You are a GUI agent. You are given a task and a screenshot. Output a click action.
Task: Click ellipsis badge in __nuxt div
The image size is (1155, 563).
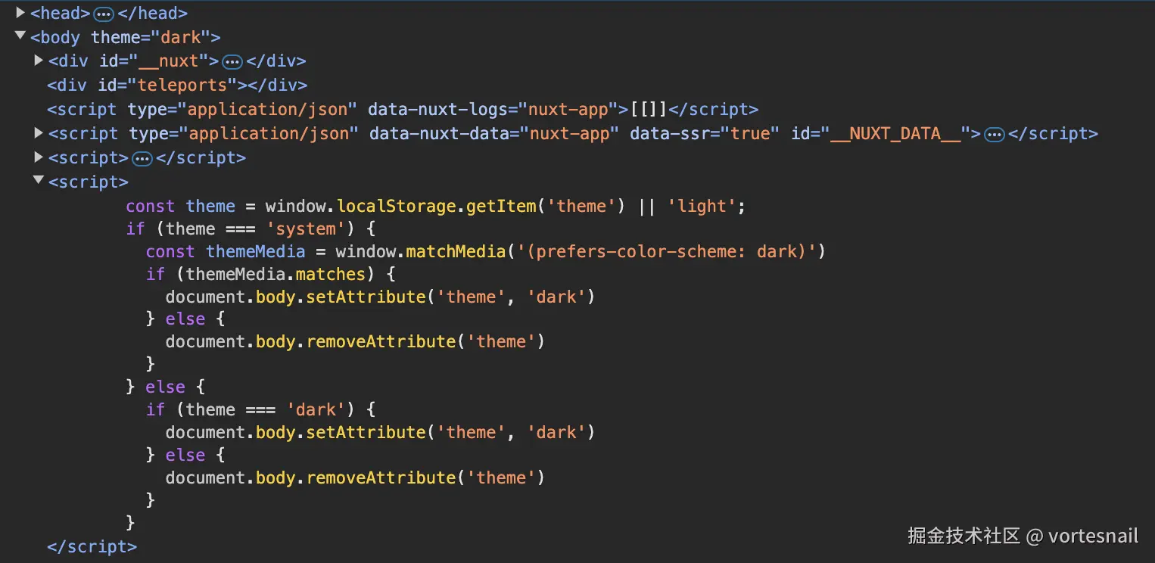pyautogui.click(x=232, y=61)
